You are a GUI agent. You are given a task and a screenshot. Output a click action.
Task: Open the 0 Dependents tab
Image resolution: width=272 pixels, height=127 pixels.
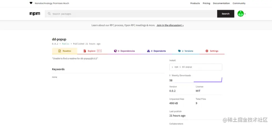(x=156, y=51)
